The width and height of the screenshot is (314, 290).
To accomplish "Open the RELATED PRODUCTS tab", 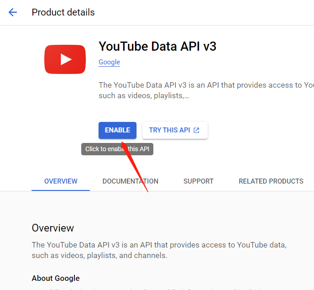I will click(271, 181).
